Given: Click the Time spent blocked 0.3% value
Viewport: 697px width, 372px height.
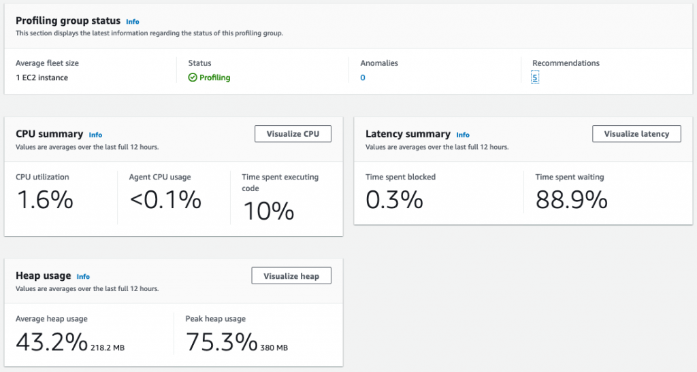Looking at the screenshot, I should (394, 200).
